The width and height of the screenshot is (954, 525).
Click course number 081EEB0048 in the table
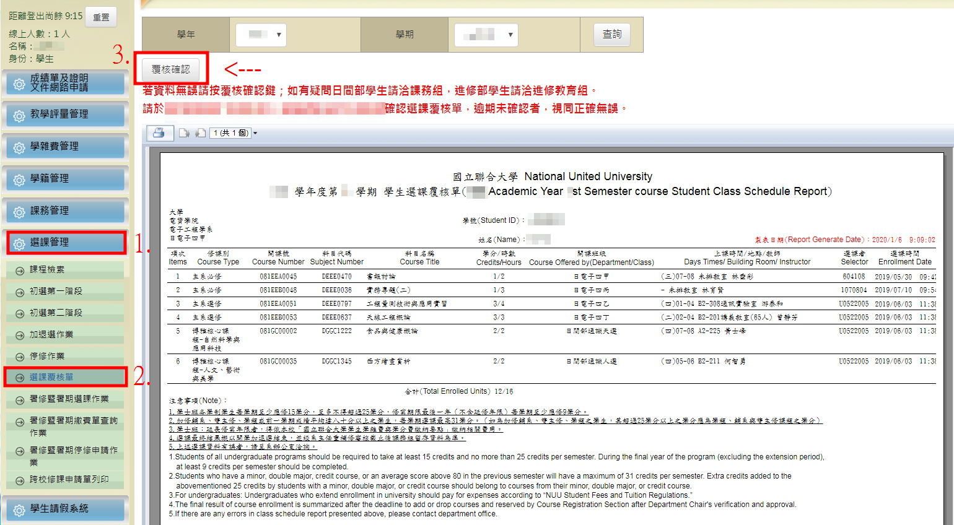(x=278, y=290)
